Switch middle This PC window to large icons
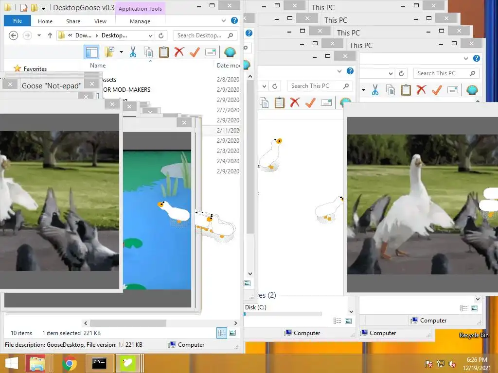This screenshot has width=498, height=373. pos(348,321)
